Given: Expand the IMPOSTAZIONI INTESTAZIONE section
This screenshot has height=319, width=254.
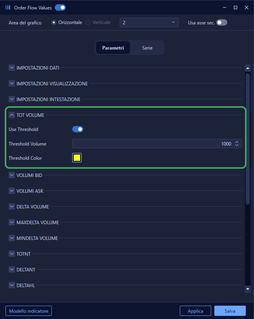Looking at the screenshot, I should coord(12,99).
